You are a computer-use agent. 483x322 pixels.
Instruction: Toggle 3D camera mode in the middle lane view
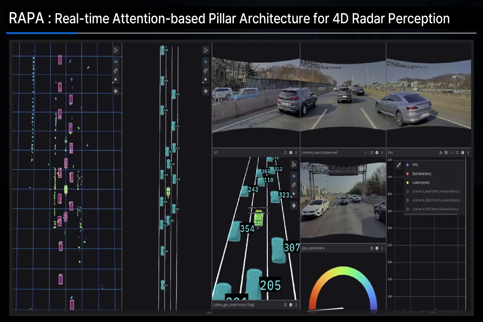206,62
